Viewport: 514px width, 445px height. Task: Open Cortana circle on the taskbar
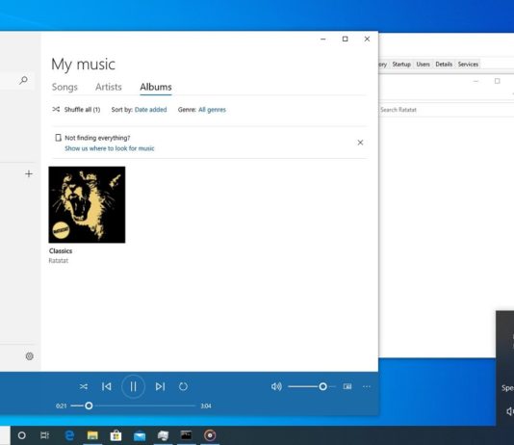tap(21, 435)
